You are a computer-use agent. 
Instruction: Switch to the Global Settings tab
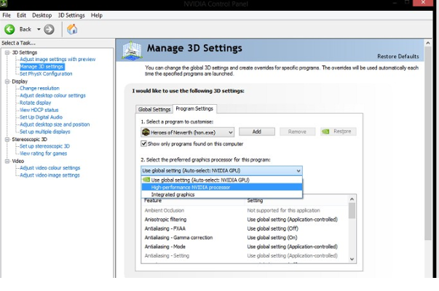[154, 109]
